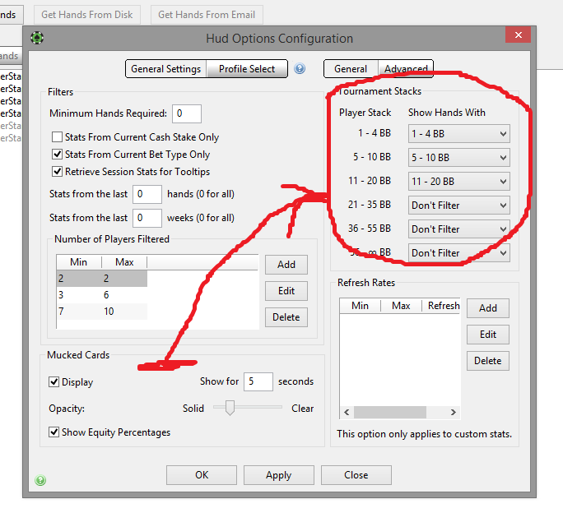Viewport: 563px width, 522px height.
Task: Close the Hud Options Configuration dialog with X
Action: 518,35
